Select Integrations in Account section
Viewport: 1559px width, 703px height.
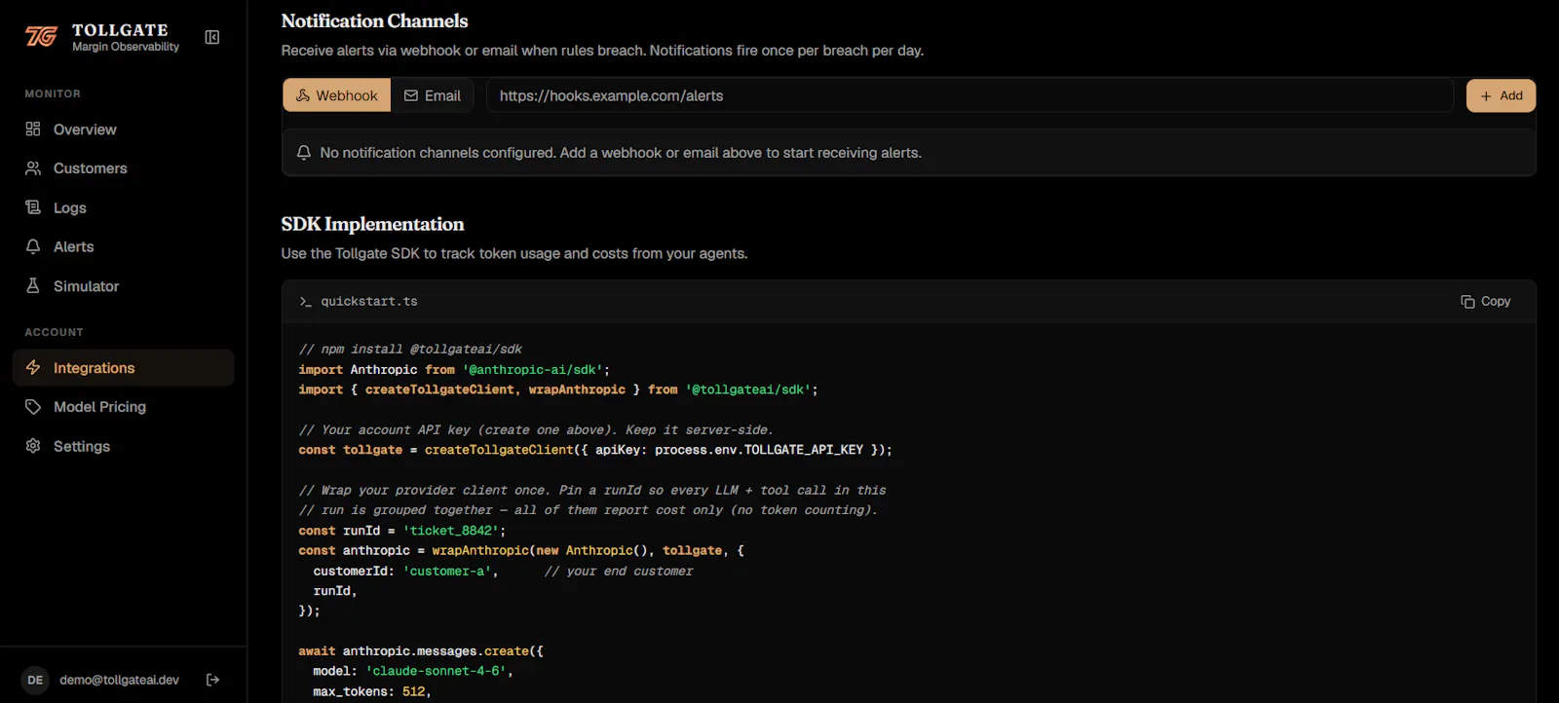[x=124, y=368]
